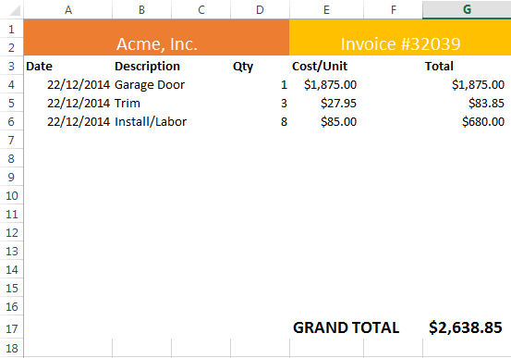Screen dimensions: 511x358
Task: Select row 14 header
Action: pos(12,269)
